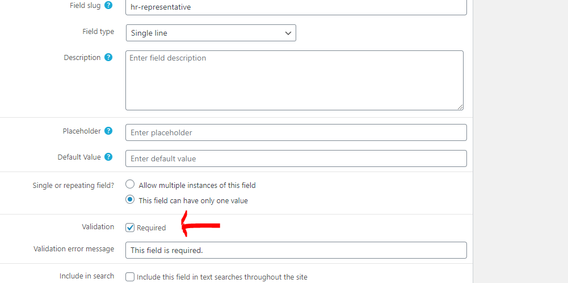The height and width of the screenshot is (283, 568).
Task: Click help icon beside Default Value
Action: (108, 157)
